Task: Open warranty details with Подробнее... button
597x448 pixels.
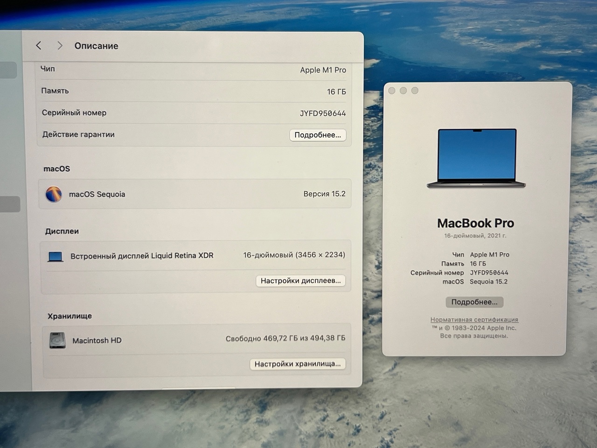Action: pos(318,135)
